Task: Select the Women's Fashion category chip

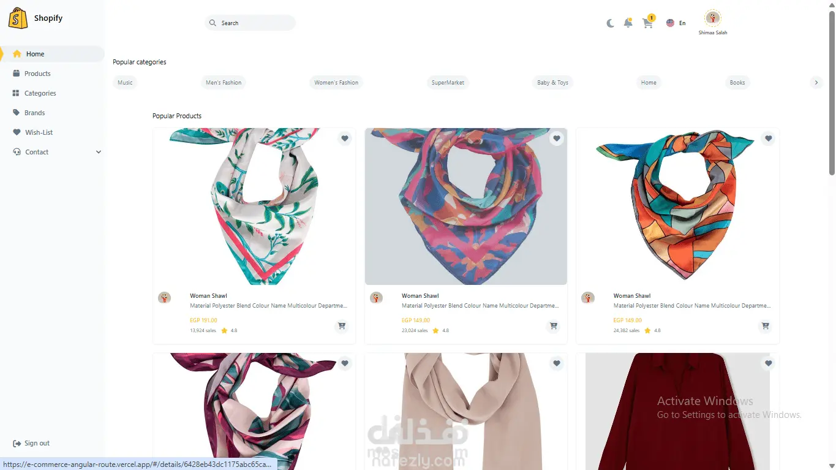Action: click(x=336, y=82)
